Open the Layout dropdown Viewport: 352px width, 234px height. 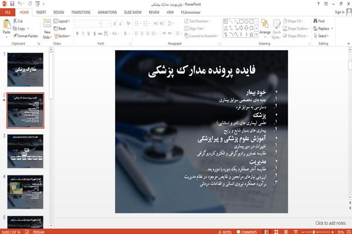click(x=62, y=21)
